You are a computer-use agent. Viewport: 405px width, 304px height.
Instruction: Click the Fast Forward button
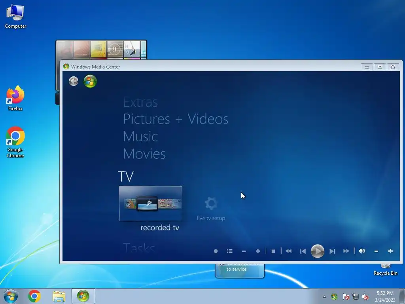(346, 251)
